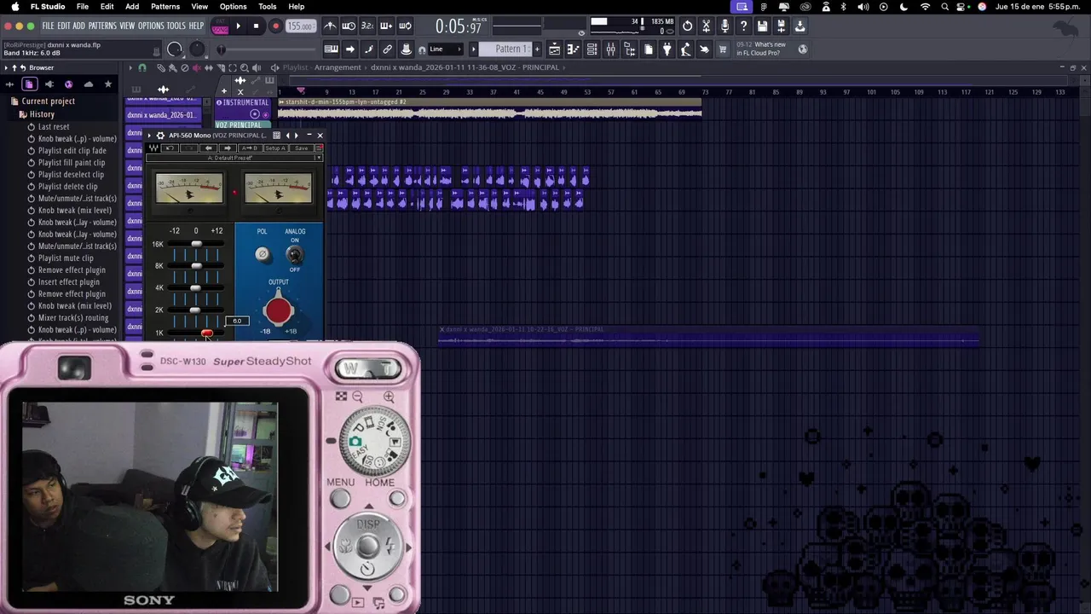
Task: Arm the red Record button
Action: pyautogui.click(x=274, y=26)
